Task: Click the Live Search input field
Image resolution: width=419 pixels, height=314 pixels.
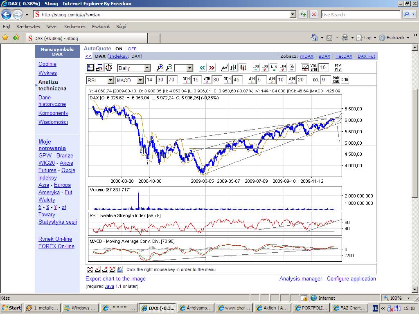Action: (360, 15)
